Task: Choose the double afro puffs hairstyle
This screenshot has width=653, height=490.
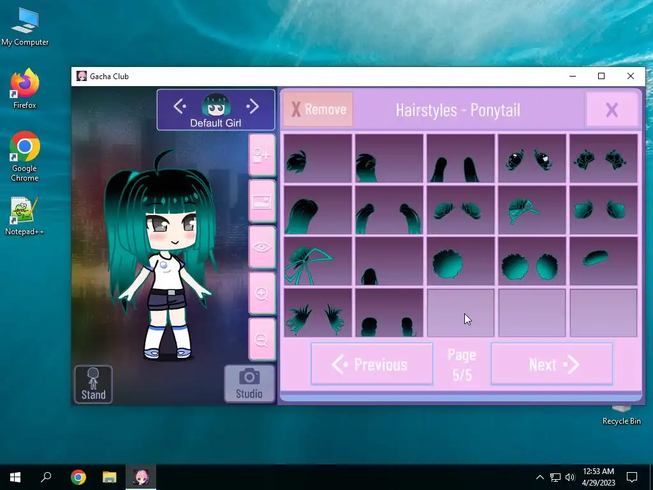Action: coord(532,261)
